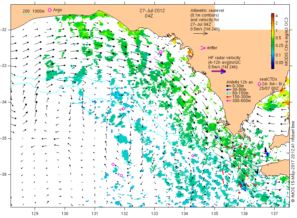The height and width of the screenshot is (218, 297).
Task: Click the longitude axis label '133'
Action: click(154, 214)
